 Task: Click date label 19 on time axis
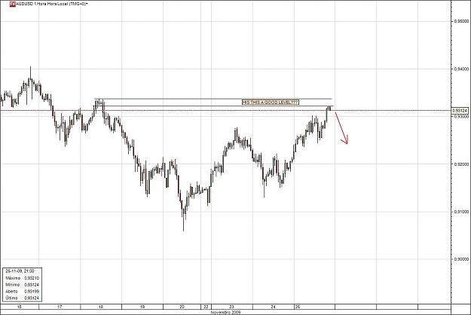click(x=142, y=307)
